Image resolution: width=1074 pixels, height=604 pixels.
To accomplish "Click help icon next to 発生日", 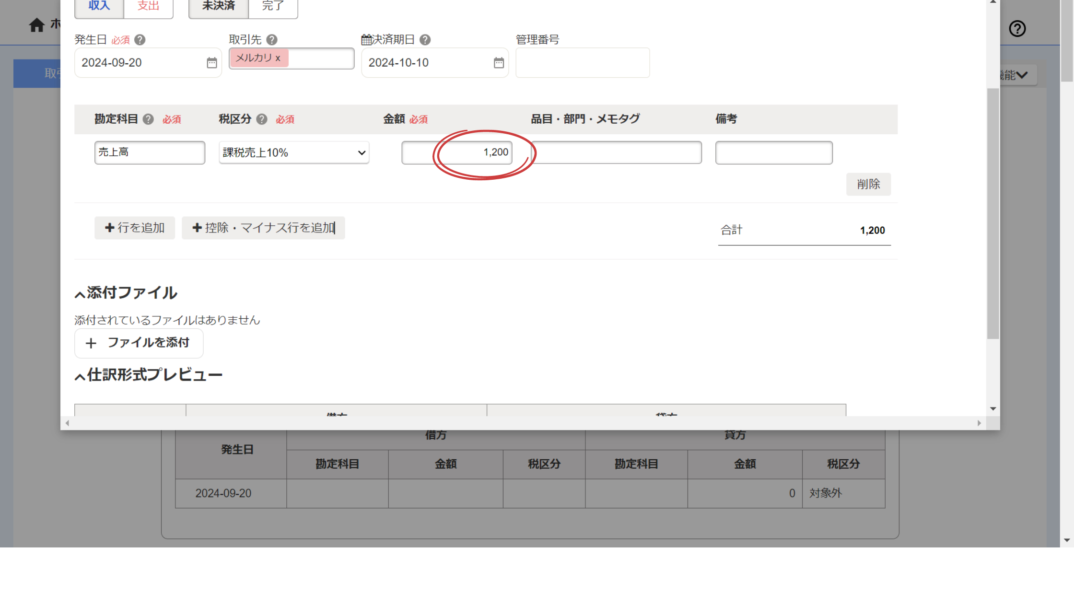I will tap(140, 40).
